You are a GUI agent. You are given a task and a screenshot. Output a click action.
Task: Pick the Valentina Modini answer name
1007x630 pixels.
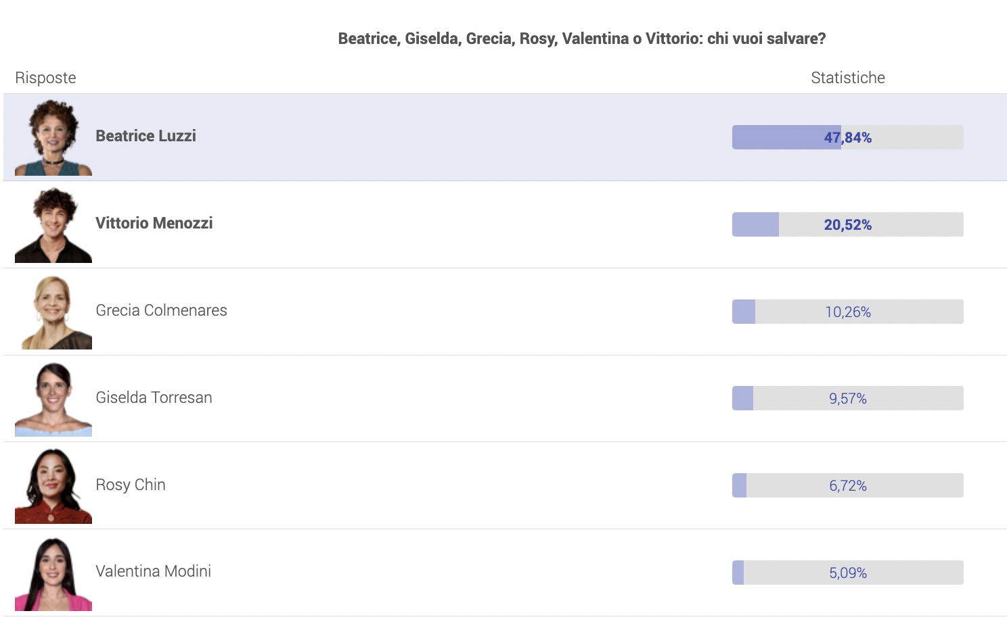(x=153, y=571)
